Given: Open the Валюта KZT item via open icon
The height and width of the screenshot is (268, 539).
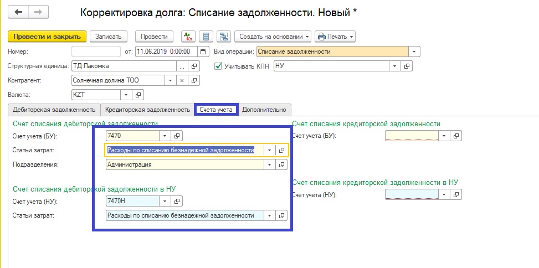Looking at the screenshot, I should [x=138, y=94].
